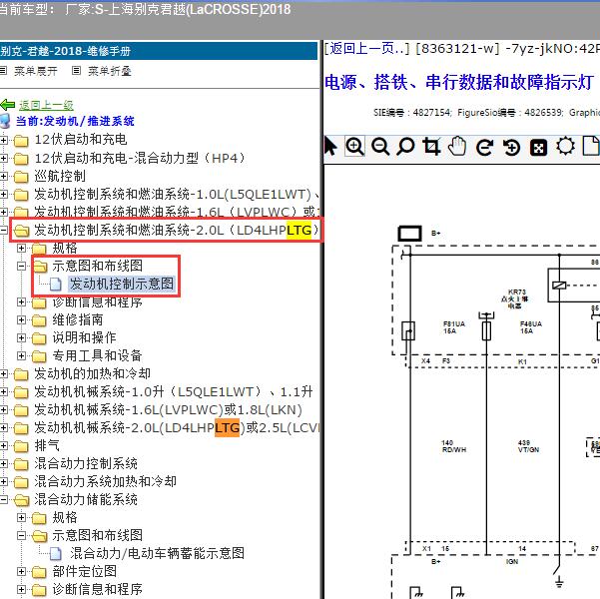Click 菜单折叠 to collapse all menus

110,71
